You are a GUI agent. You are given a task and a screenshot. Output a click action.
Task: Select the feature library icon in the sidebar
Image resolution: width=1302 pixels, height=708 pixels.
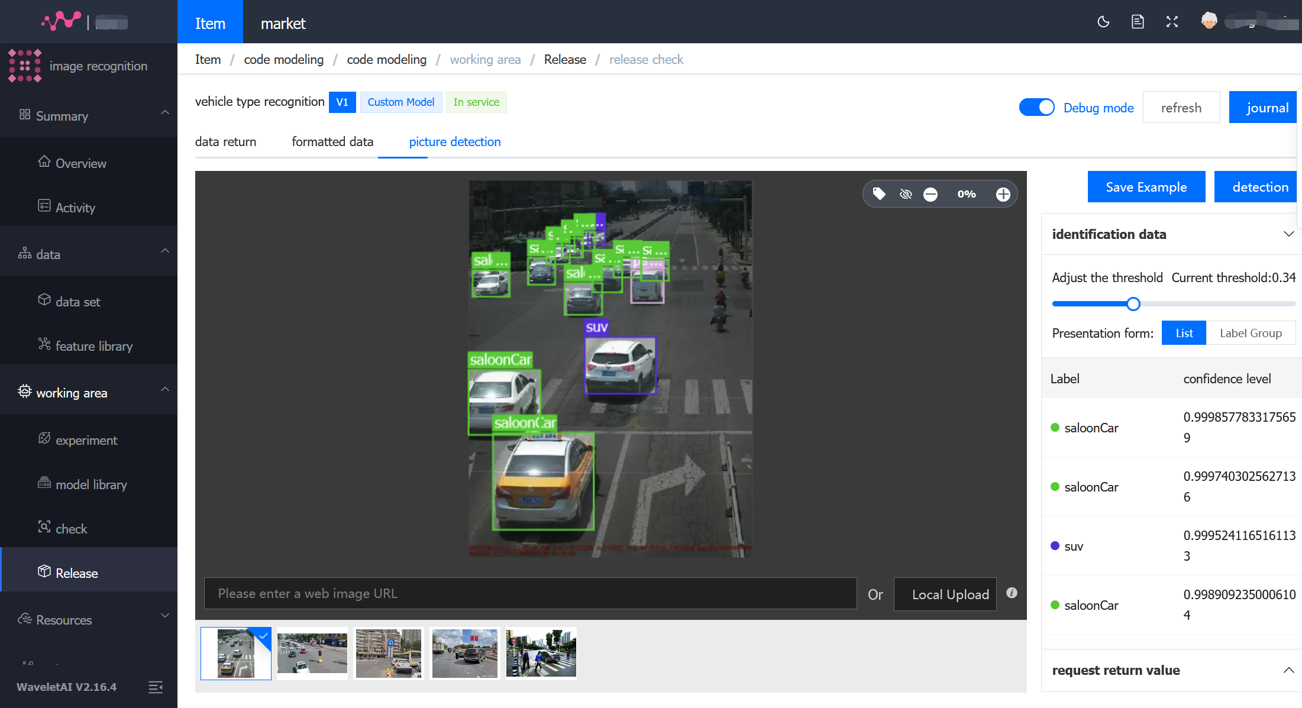[x=44, y=345]
